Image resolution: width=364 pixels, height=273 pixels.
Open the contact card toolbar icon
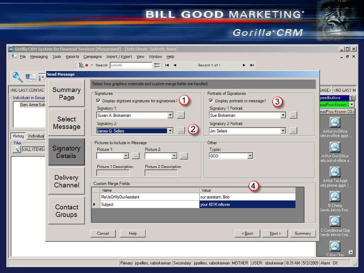tap(31, 77)
